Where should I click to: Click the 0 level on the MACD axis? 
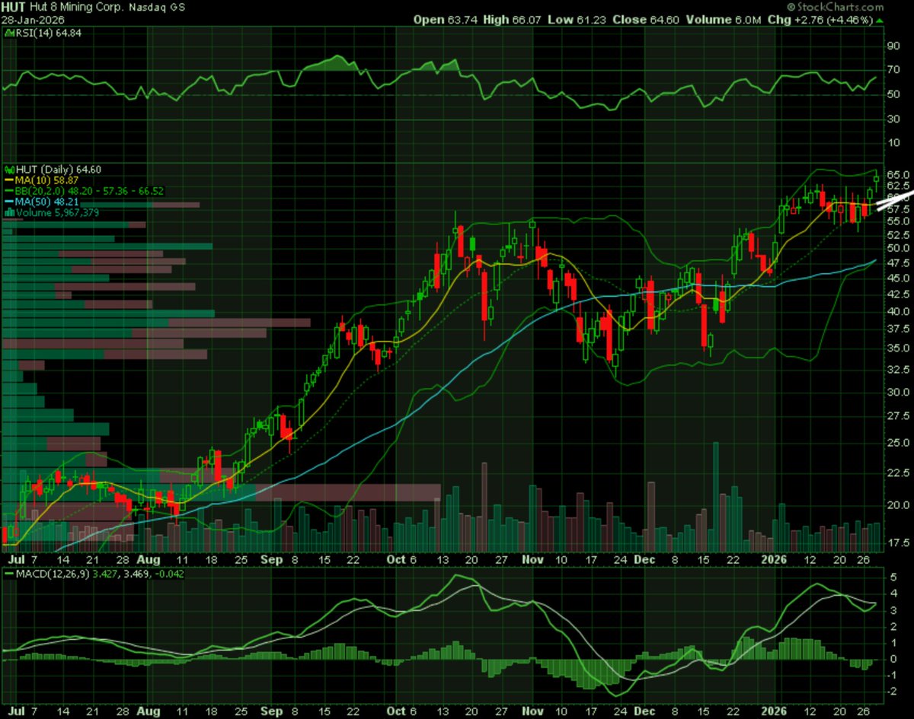(x=895, y=659)
